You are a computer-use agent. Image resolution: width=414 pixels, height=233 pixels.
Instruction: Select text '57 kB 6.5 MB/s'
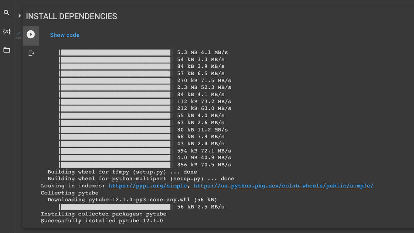[201, 74]
